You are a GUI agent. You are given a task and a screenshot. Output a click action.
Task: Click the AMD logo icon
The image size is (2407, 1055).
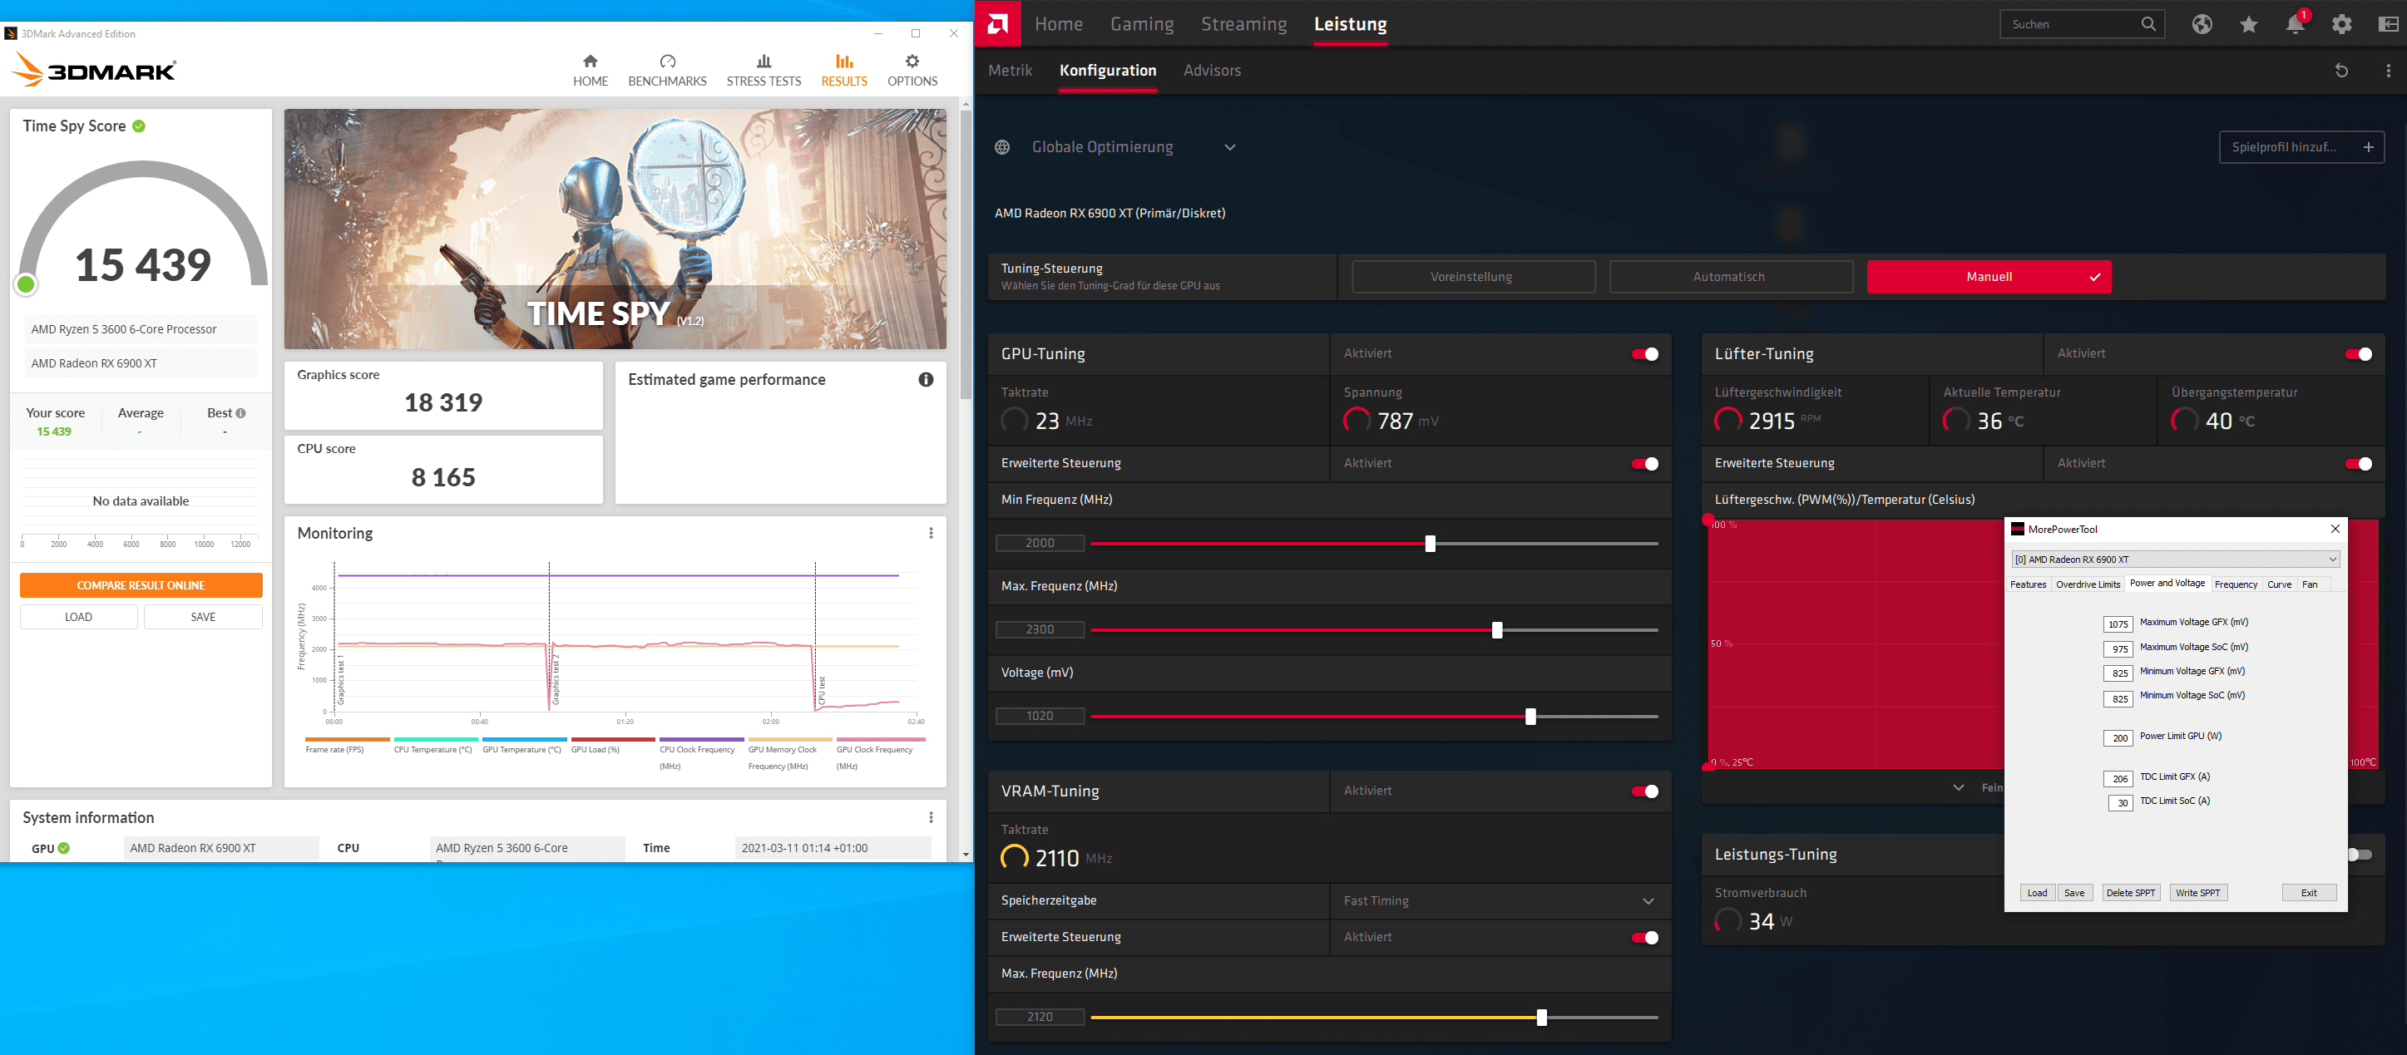click(997, 23)
